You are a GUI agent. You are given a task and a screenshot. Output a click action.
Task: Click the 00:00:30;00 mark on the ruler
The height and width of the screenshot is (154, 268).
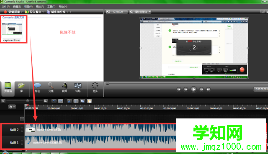pyautogui.click(x=170, y=108)
